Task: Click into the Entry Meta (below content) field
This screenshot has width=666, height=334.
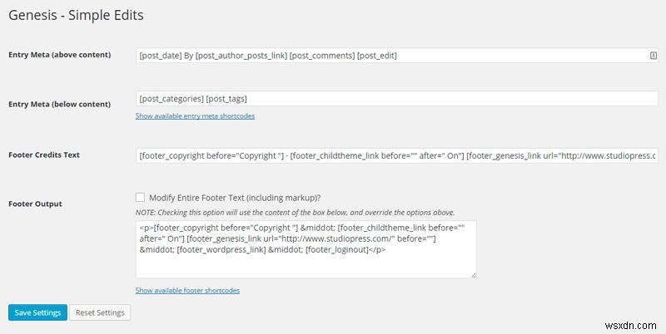Action: click(396, 98)
